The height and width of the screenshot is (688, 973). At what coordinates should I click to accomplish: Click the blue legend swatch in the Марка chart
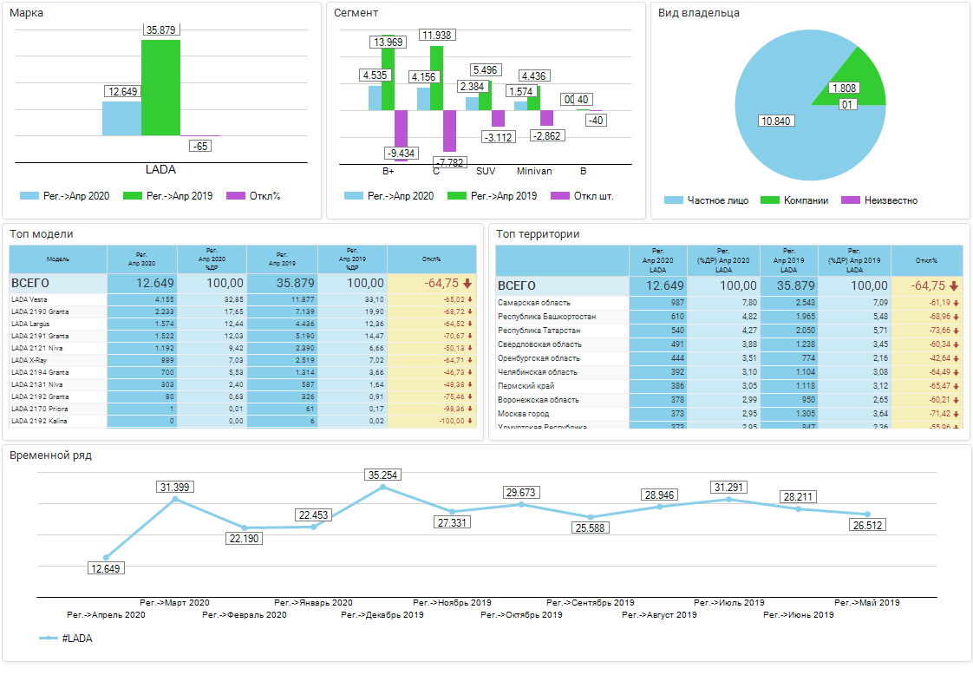pyautogui.click(x=29, y=195)
